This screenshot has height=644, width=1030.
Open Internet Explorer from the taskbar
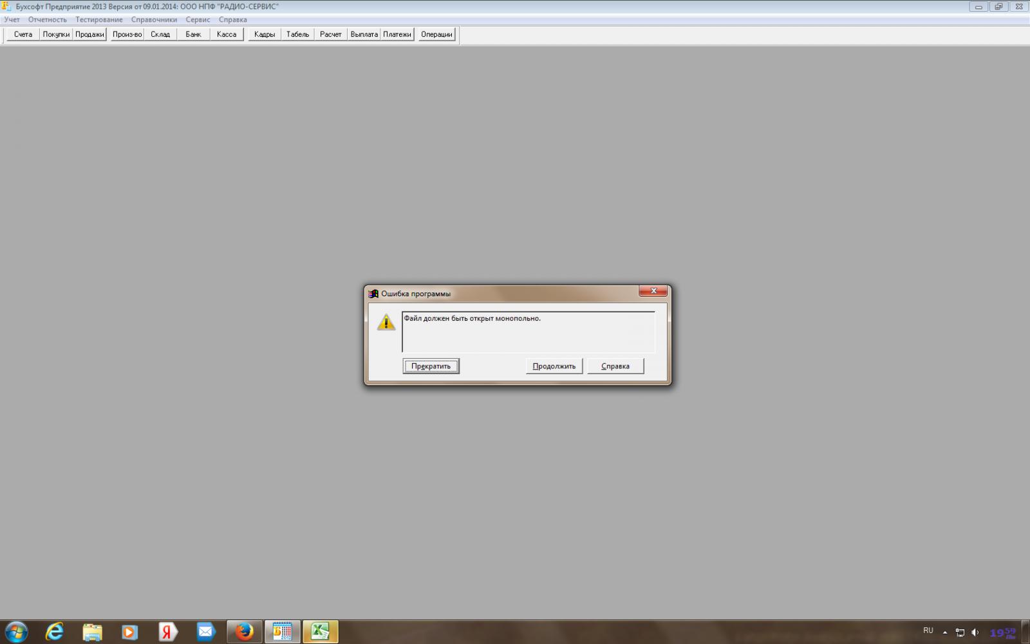coord(55,632)
